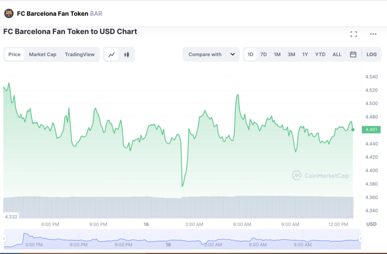This screenshot has width=387, height=254.
Task: Click the Compare with chevron arrow
Action: point(233,55)
